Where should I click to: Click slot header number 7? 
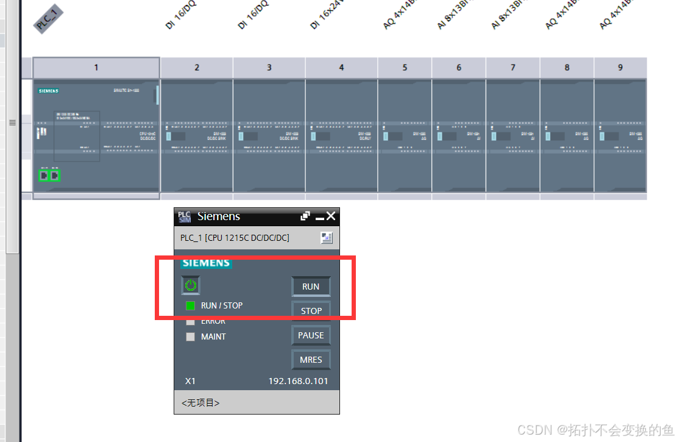pyautogui.click(x=513, y=68)
